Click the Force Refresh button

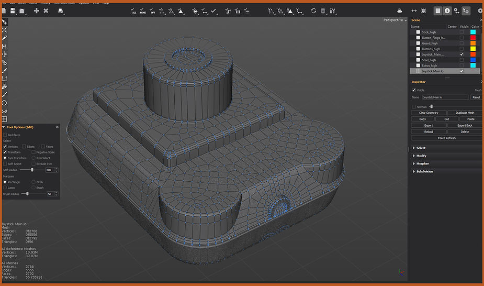point(446,138)
